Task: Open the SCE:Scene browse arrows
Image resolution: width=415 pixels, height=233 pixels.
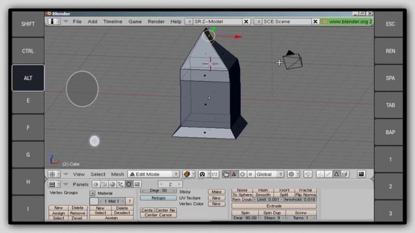Action: pos(258,21)
